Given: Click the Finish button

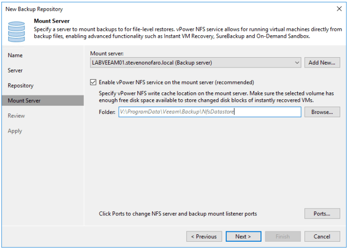Looking at the screenshot, I should point(283,236).
